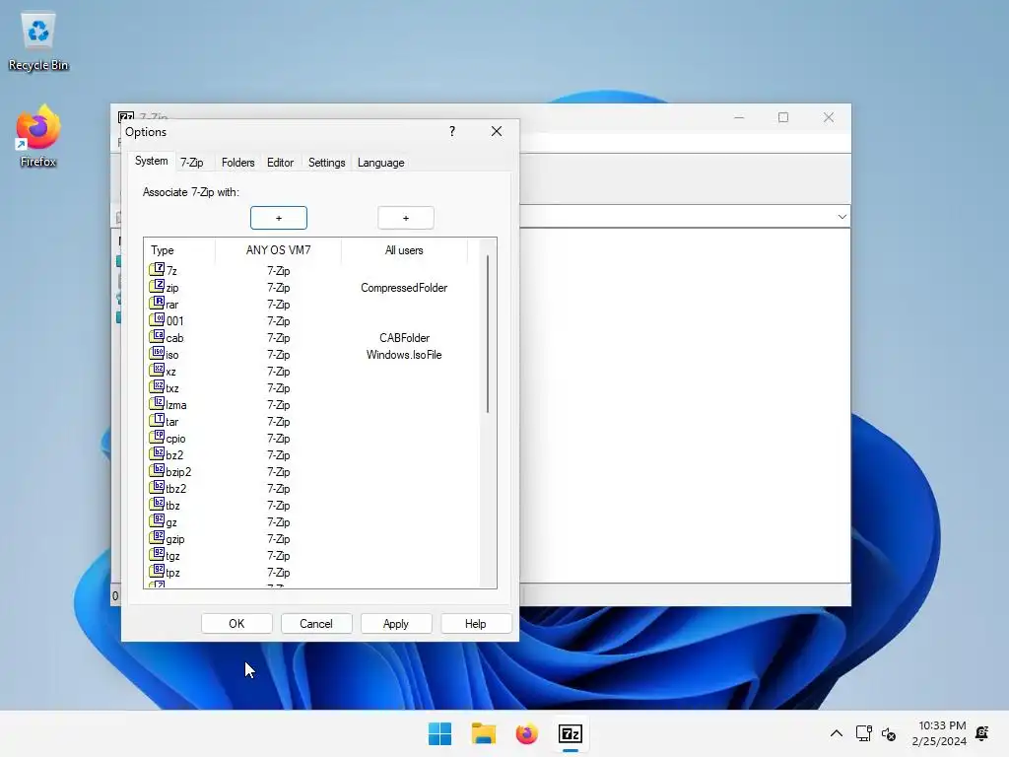Click the file type list scrollbar

coord(488,333)
